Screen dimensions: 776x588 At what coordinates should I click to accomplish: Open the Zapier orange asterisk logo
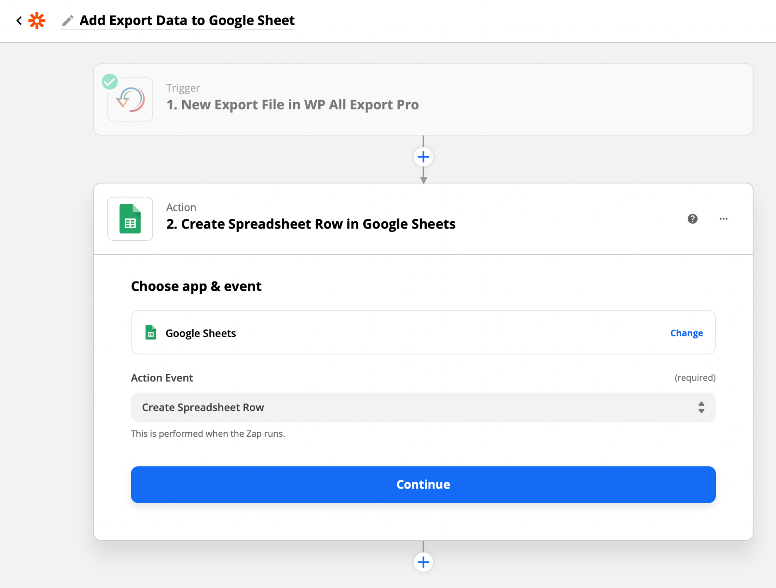[37, 20]
